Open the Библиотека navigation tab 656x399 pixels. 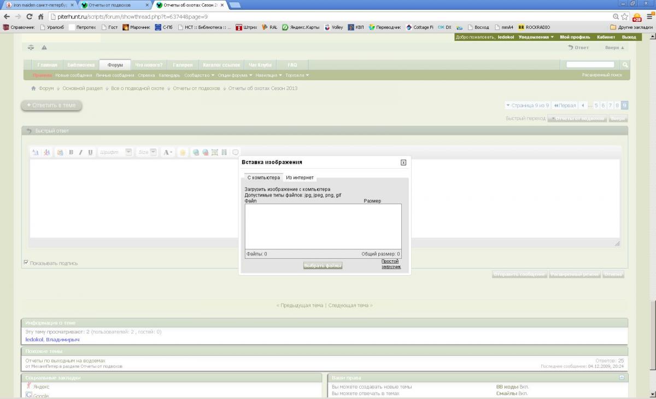point(80,65)
